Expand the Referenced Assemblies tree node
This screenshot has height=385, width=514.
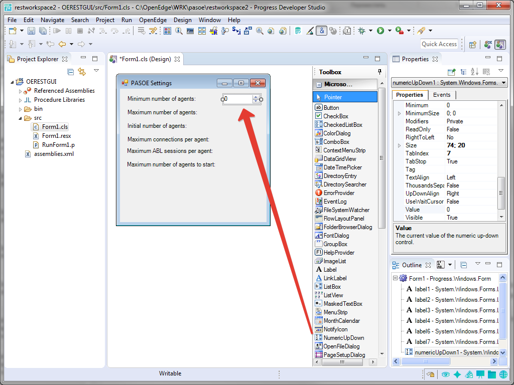tap(20, 91)
